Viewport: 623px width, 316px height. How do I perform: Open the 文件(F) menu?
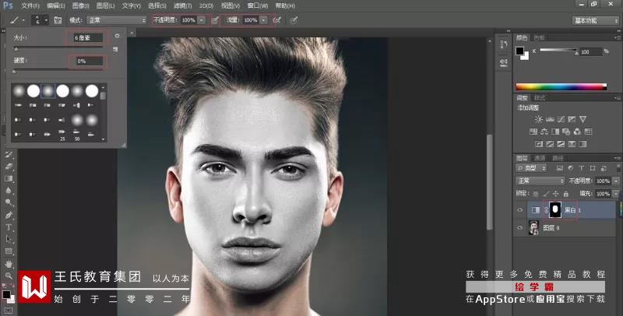pos(30,6)
